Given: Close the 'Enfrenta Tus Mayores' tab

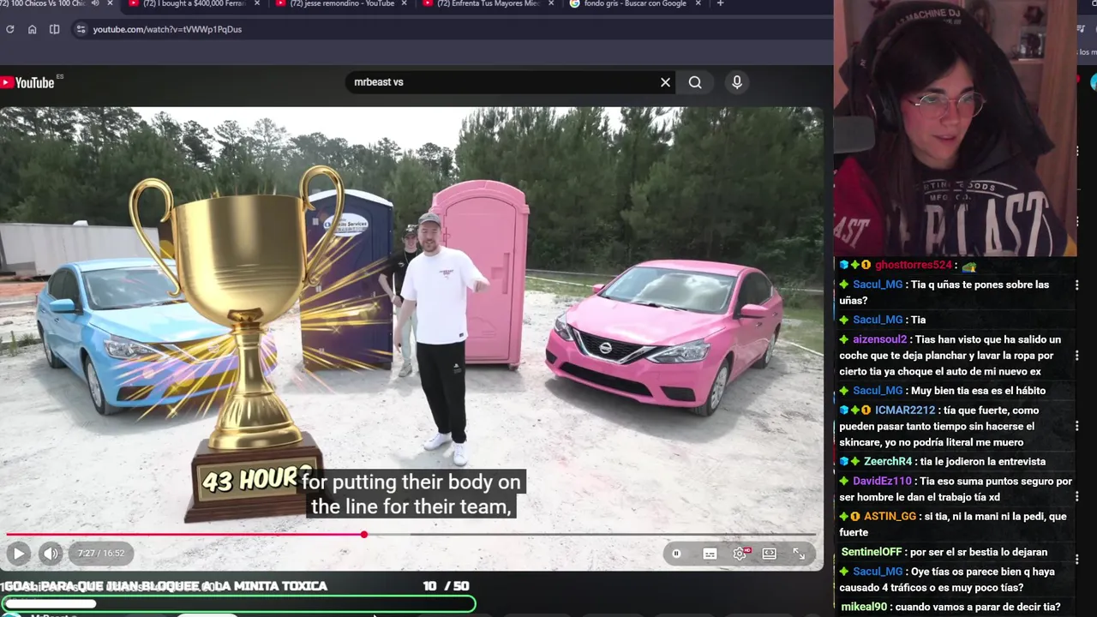Looking at the screenshot, I should pyautogui.click(x=551, y=3).
